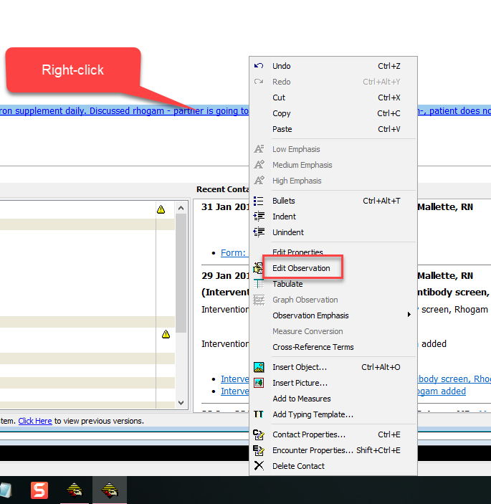Click the Contact Properties icon
Image resolution: width=491 pixels, height=504 pixels.
coord(259,434)
